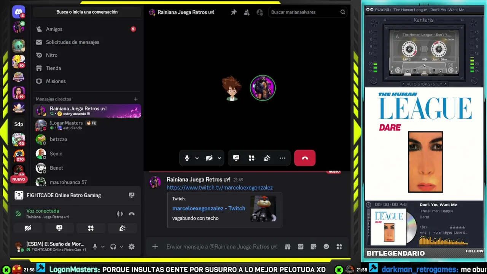Click Rainiana's purple avatar in call

point(263,88)
